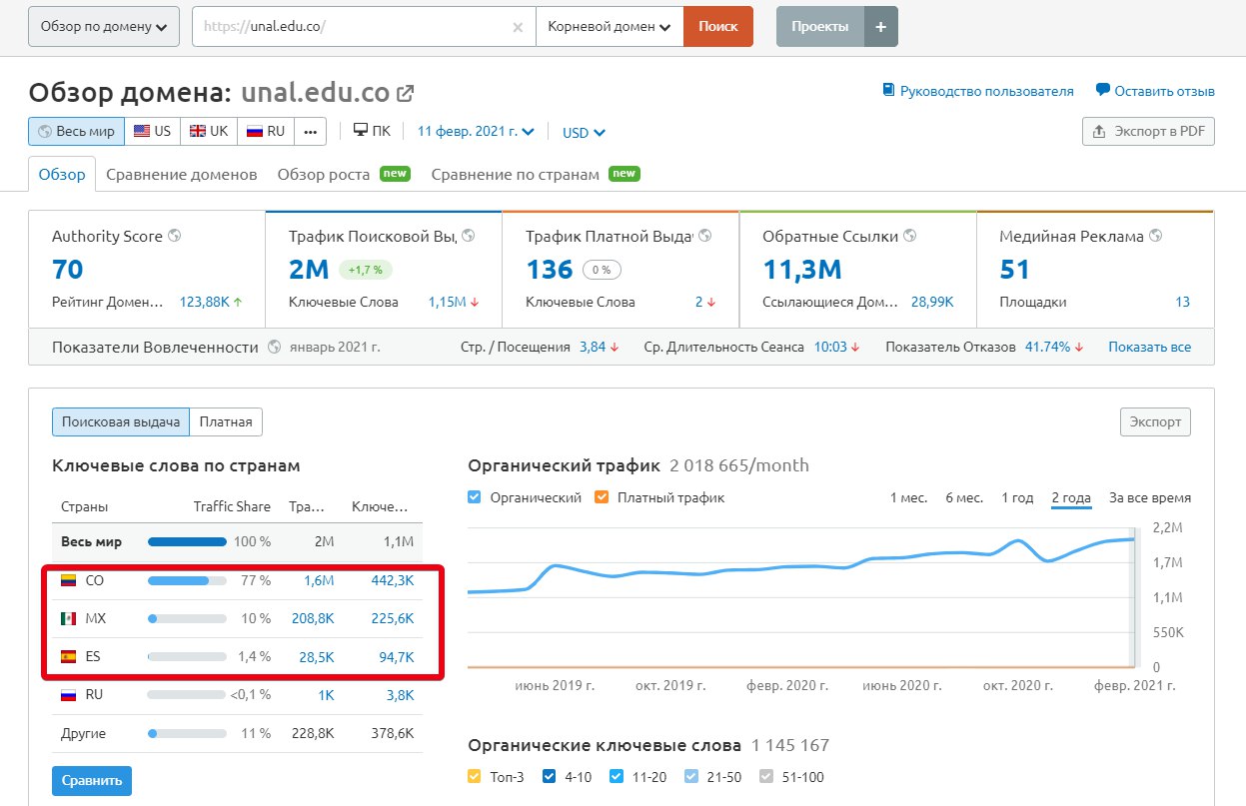
Task: Toggle 21-50 keywords checkbox
Action: point(691,777)
